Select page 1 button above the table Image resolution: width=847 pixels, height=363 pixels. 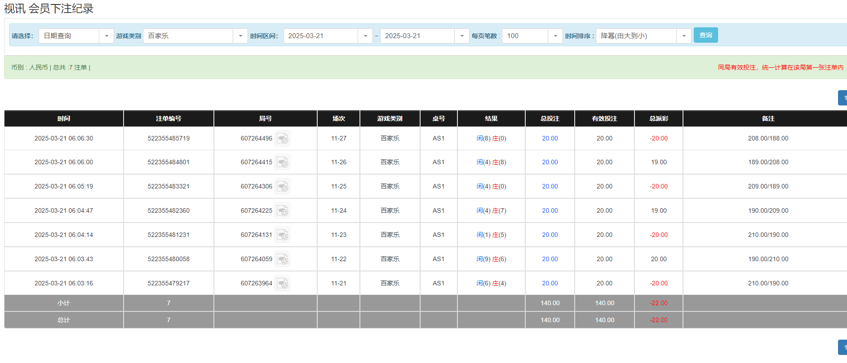843,98
